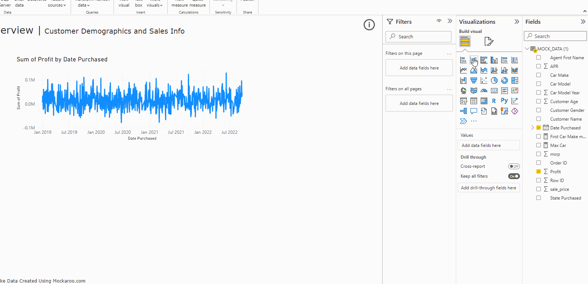This screenshot has height=284, width=588.
Task: Select the Area chart visual
Action: pyautogui.click(x=474, y=70)
